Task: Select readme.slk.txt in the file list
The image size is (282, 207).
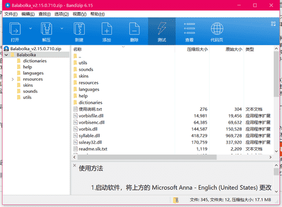Action: (x=93, y=149)
